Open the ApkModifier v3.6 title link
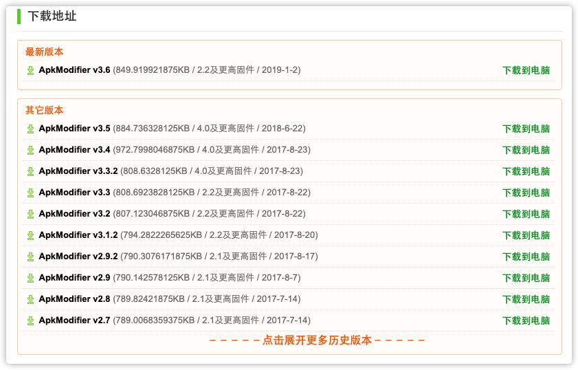 74,69
